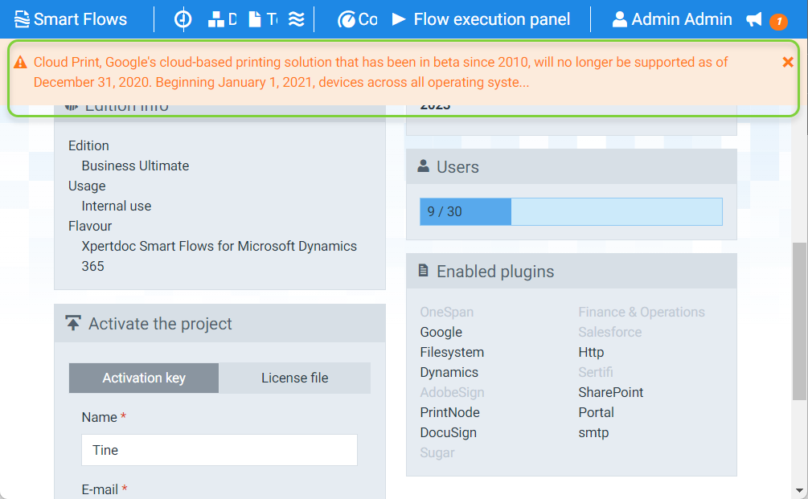Open the Smart Flows home logo
The height and width of the screenshot is (499, 808).
click(71, 19)
